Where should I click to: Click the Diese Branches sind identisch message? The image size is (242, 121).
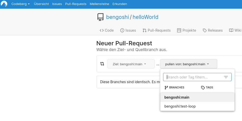coord(130,82)
